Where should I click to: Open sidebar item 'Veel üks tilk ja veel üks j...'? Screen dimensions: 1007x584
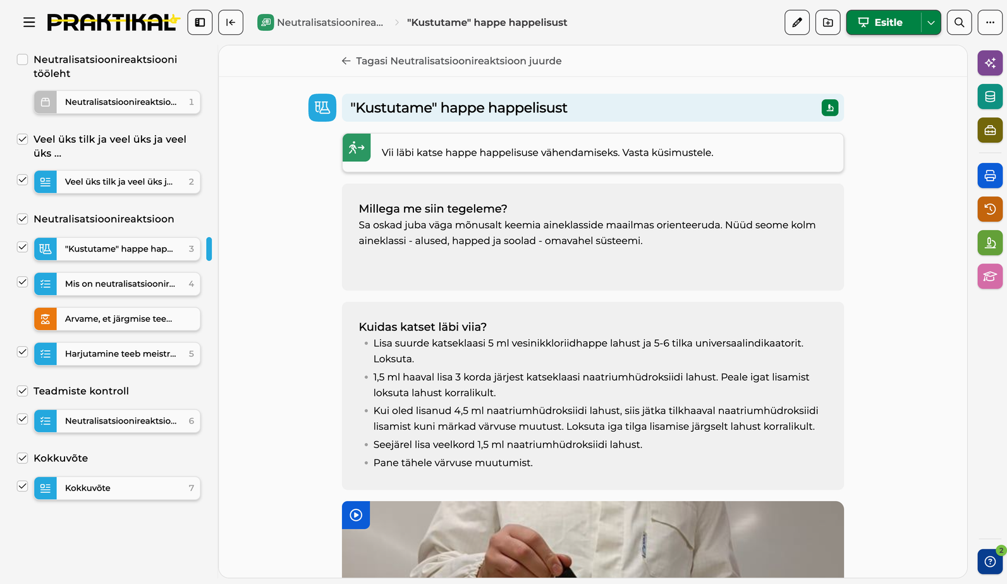pyautogui.click(x=117, y=182)
